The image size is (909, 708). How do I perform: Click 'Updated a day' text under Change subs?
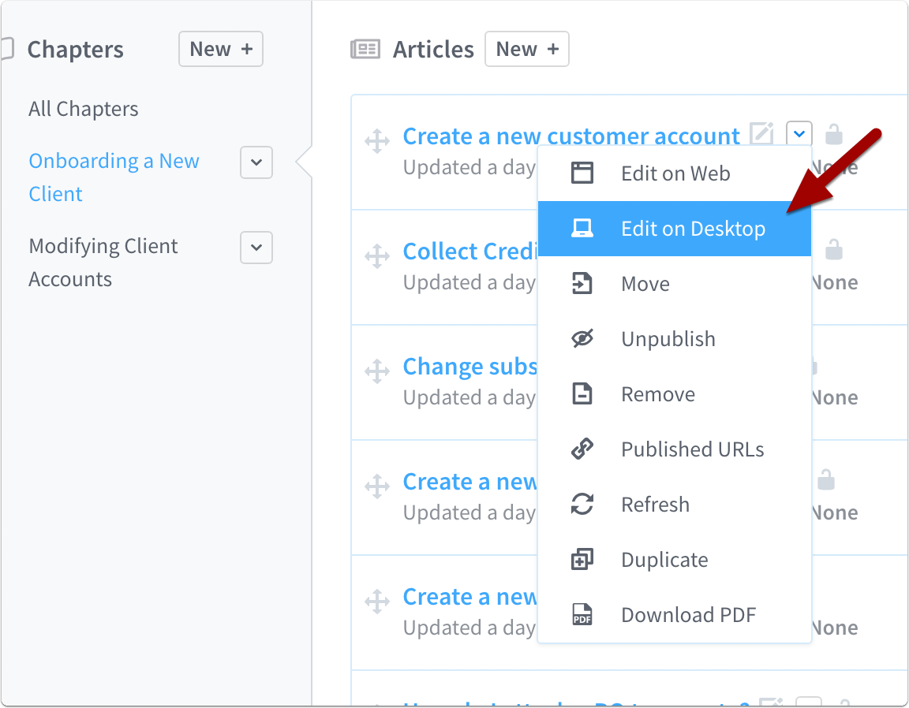(x=469, y=397)
